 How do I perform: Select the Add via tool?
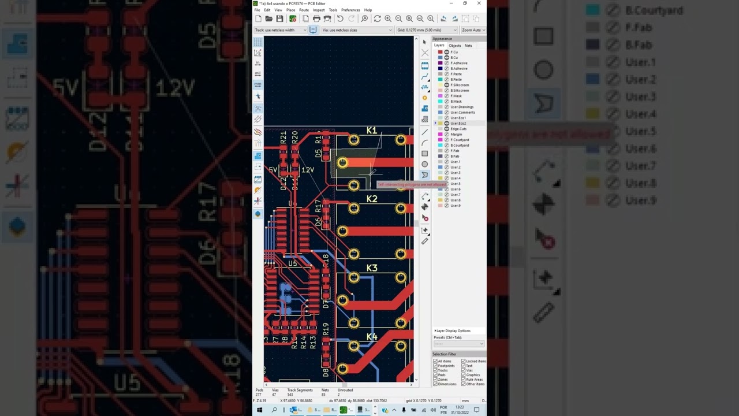pyautogui.click(x=425, y=98)
